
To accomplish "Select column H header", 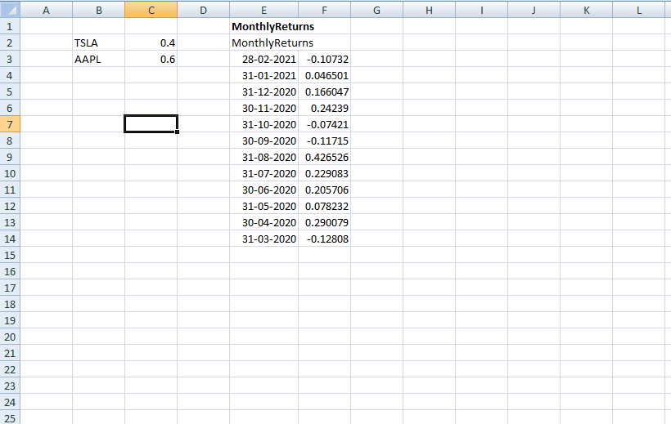I will [430, 10].
